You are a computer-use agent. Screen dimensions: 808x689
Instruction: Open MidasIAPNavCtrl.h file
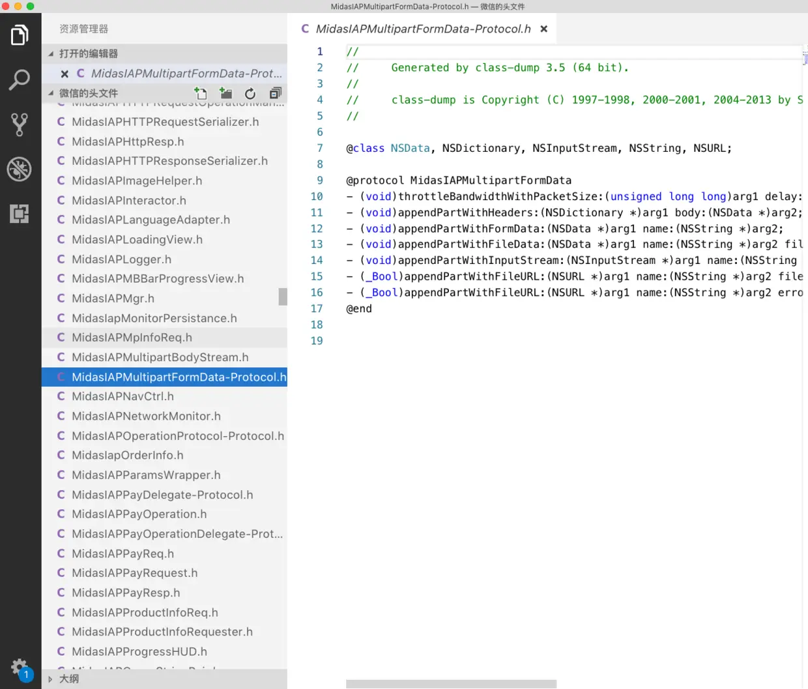click(x=164, y=396)
